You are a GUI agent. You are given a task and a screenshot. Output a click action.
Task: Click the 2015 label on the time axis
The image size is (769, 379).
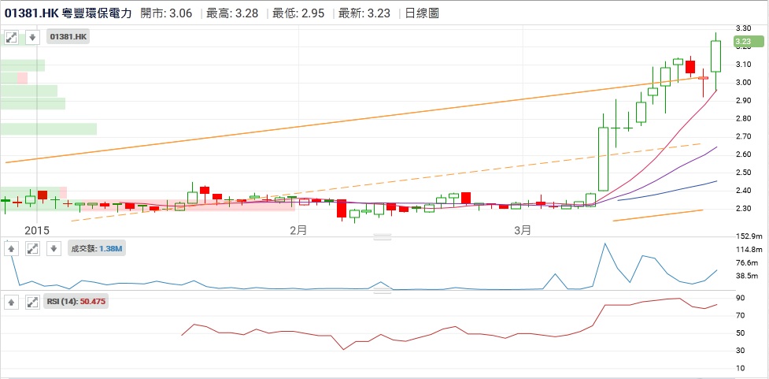point(37,230)
